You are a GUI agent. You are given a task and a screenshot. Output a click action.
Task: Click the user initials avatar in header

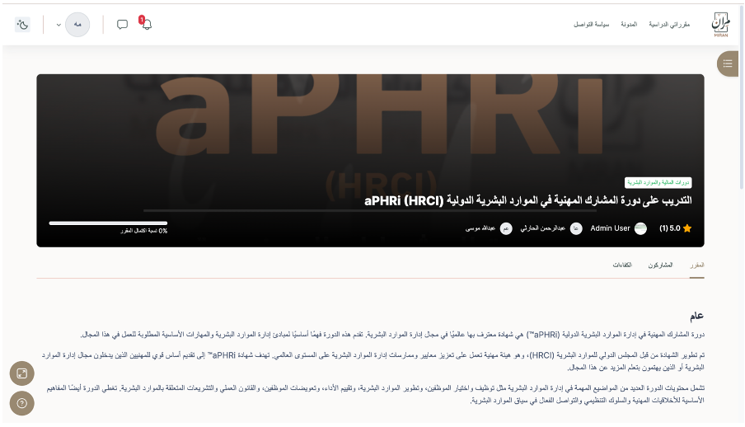pos(77,25)
